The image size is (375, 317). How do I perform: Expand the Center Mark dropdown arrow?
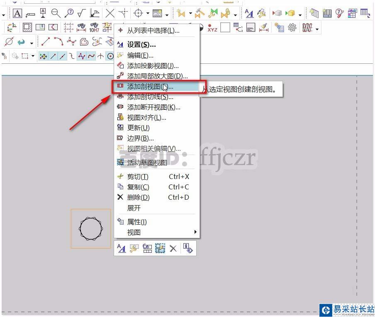coord(148,13)
